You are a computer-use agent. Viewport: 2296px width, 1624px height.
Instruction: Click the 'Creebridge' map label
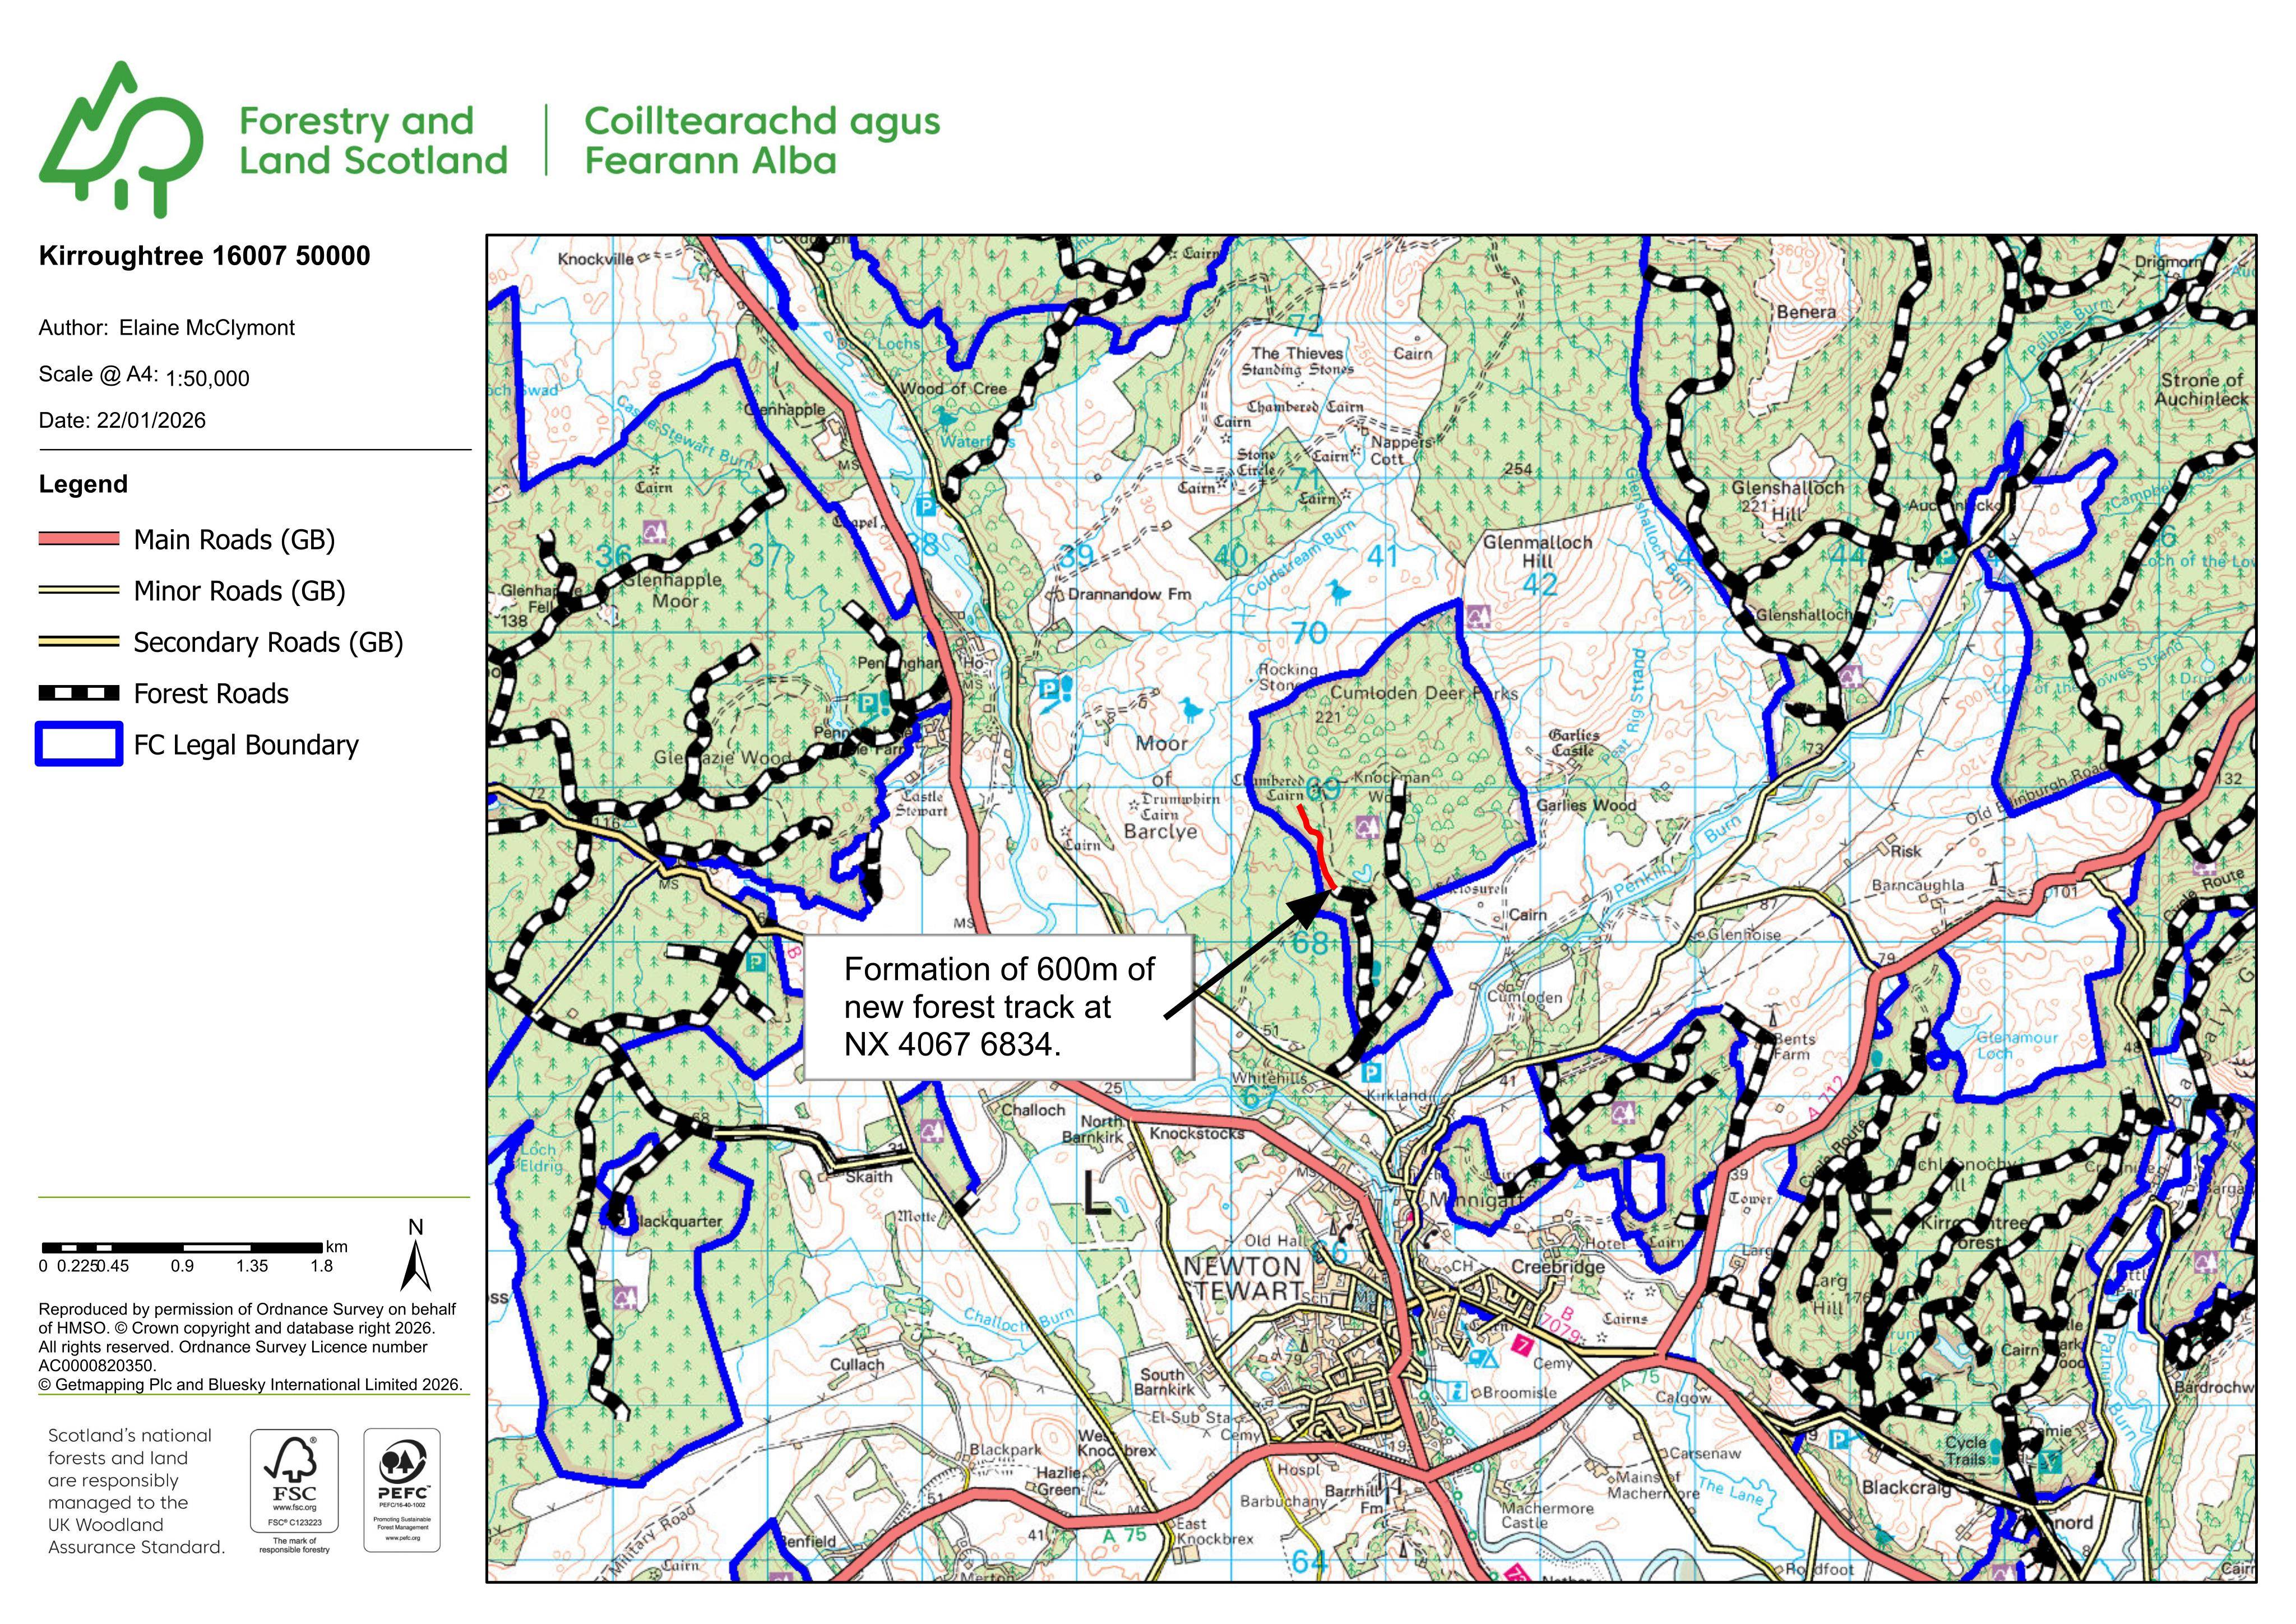click(1557, 1267)
